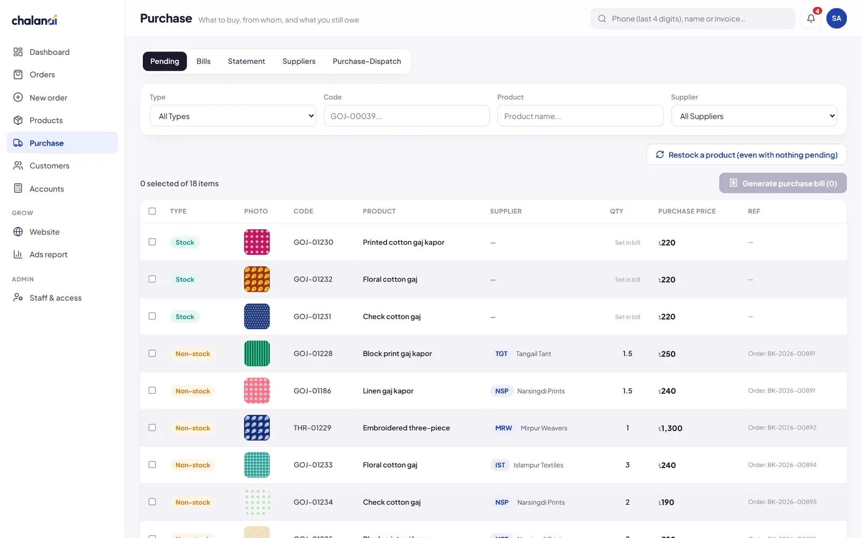This screenshot has width=862, height=538.
Task: Check the GOJ-01228 row checkbox
Action: 152,353
